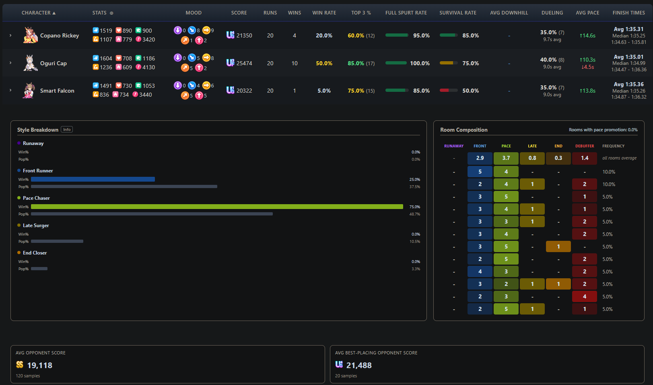Click Oguri Cap's red stamina heart icon (708)
653x385 pixels.
(x=119, y=58)
